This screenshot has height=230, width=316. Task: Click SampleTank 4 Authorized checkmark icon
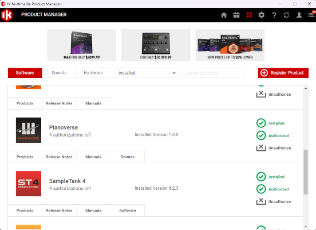coord(261,189)
